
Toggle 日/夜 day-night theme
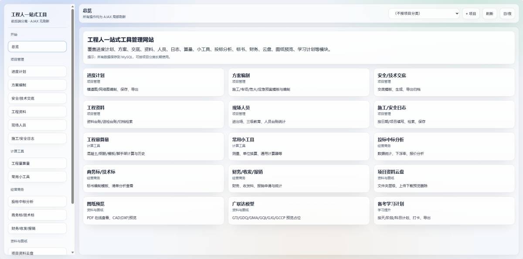click(x=507, y=13)
